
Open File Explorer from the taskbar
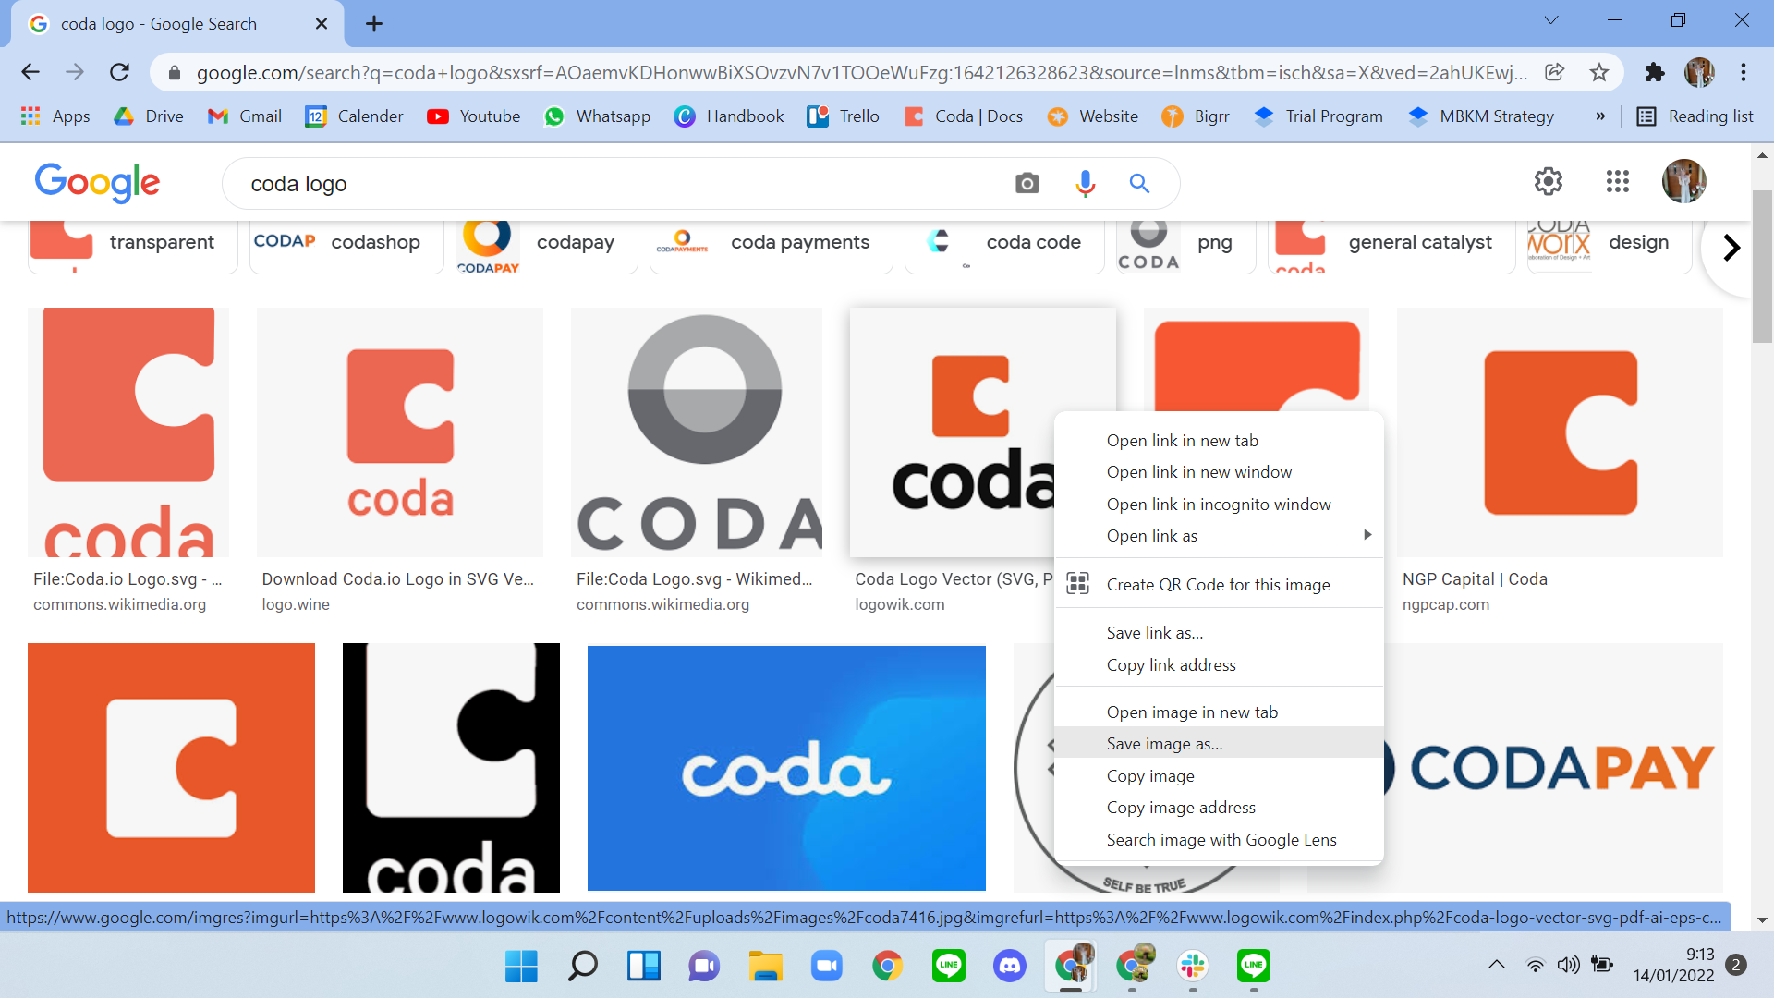pos(765,966)
